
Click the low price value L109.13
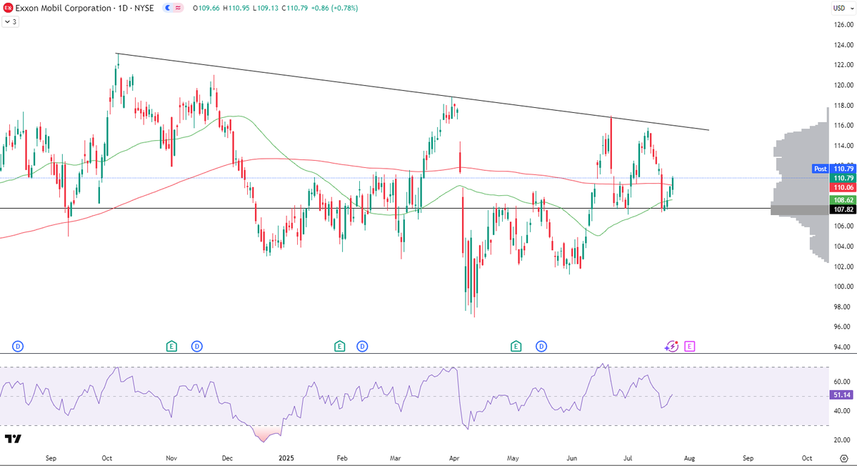pos(264,8)
